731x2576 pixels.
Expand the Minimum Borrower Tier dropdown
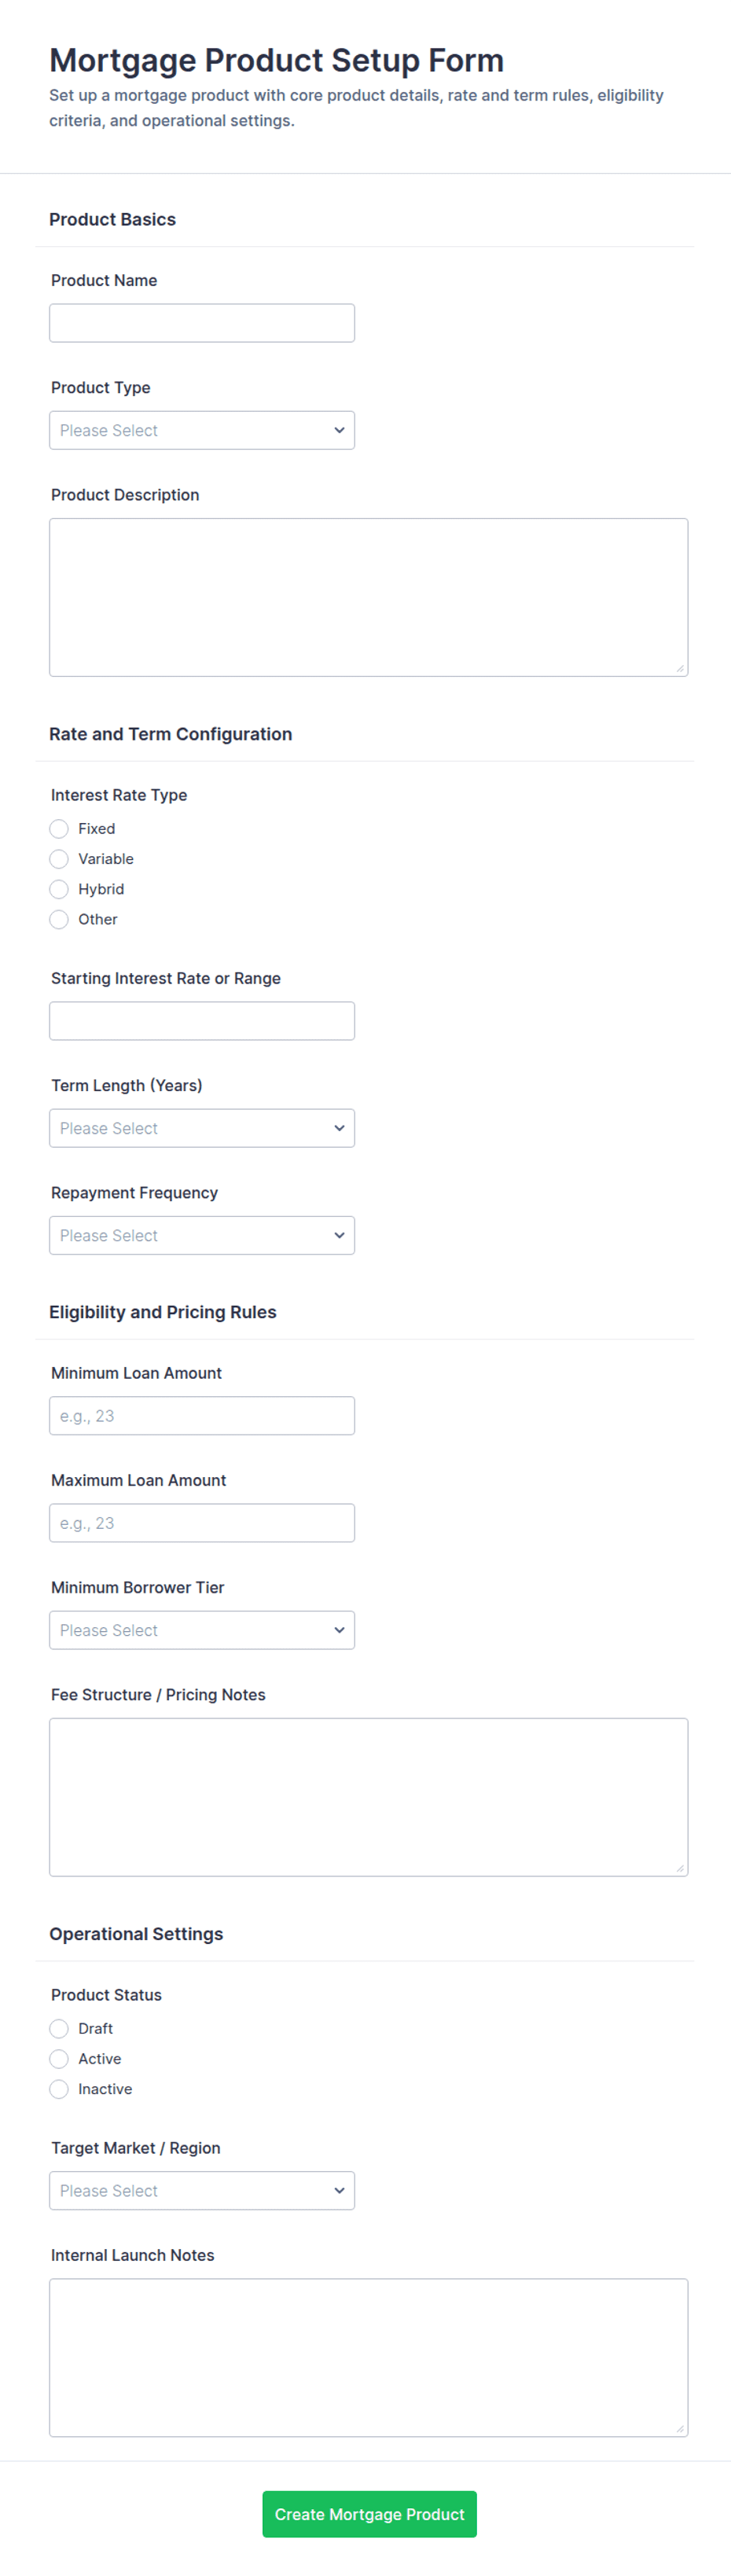202,1629
